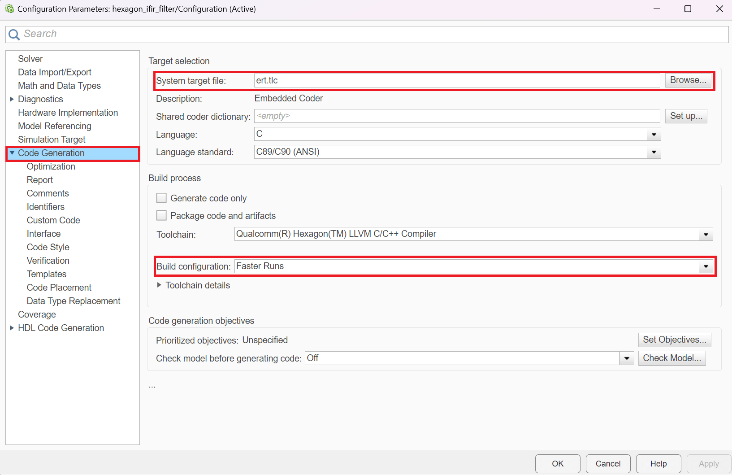Expand the HDL Code Generation node

pos(11,328)
